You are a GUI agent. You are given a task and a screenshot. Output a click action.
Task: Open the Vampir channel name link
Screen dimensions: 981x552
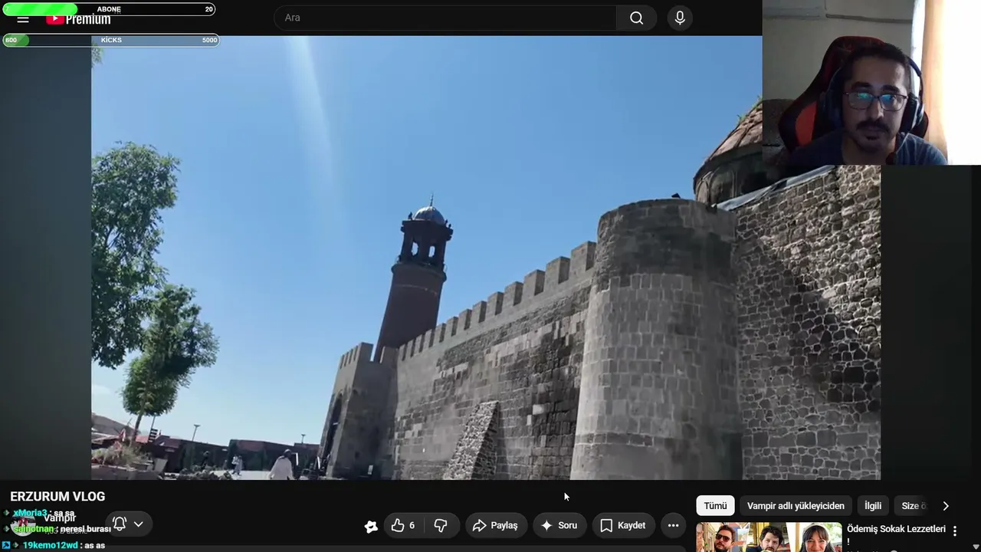60,518
